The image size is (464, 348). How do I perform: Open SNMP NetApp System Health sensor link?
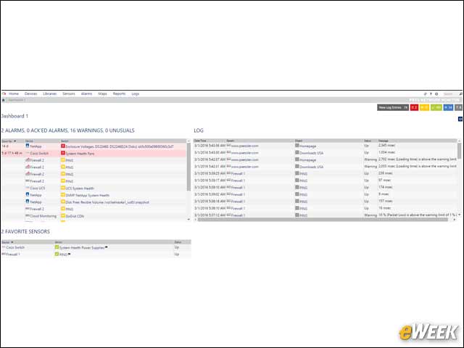(88, 195)
